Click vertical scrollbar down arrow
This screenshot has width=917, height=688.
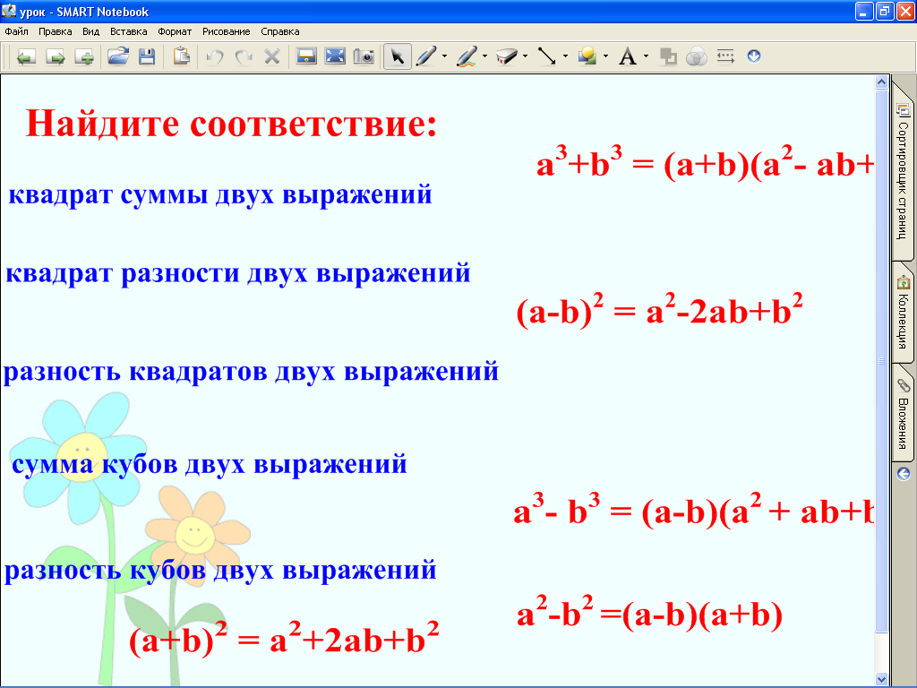(x=881, y=679)
